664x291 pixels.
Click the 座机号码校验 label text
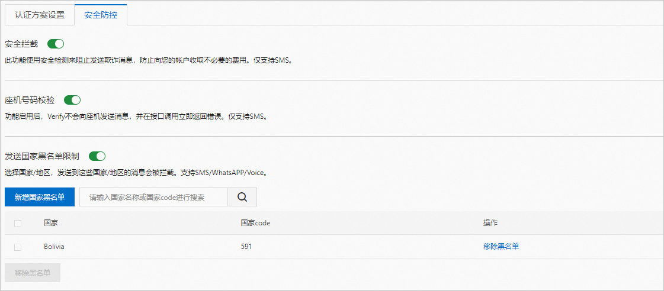tap(30, 100)
